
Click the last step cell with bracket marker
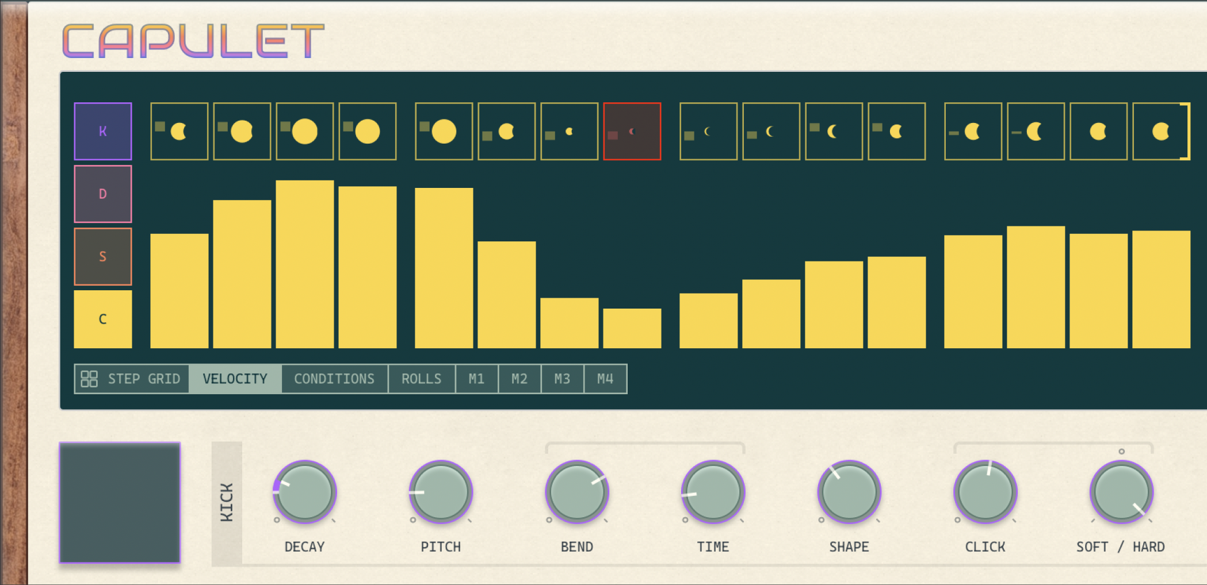[1162, 131]
